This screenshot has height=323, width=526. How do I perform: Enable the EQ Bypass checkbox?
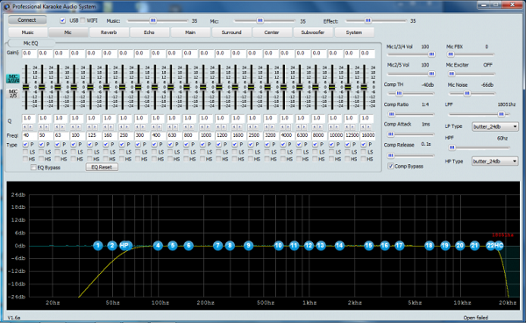[x=33, y=168]
